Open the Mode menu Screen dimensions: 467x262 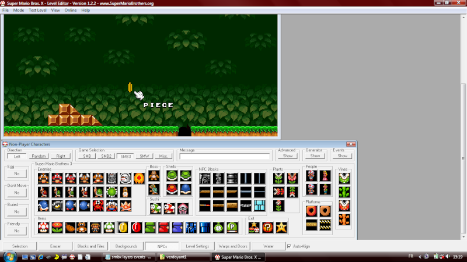coord(19,10)
